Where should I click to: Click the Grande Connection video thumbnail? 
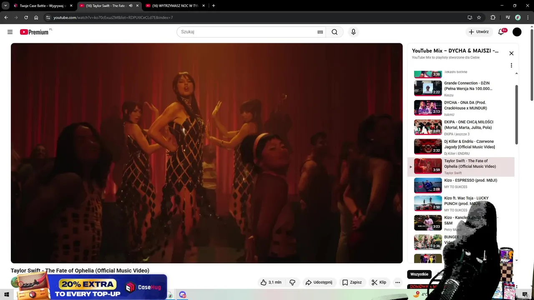pos(428,88)
